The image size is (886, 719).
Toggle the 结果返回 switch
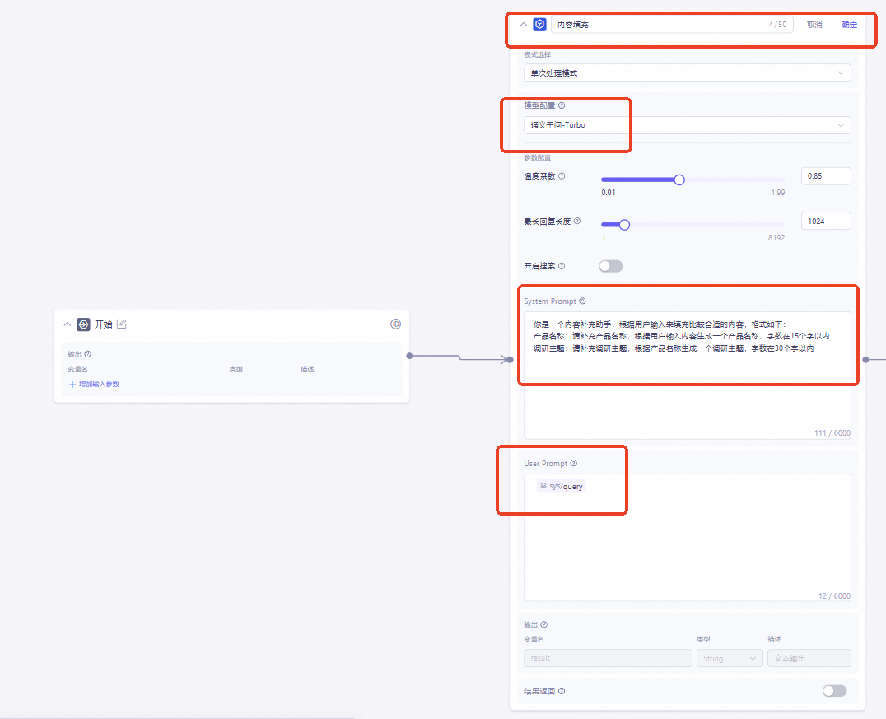[x=835, y=691]
